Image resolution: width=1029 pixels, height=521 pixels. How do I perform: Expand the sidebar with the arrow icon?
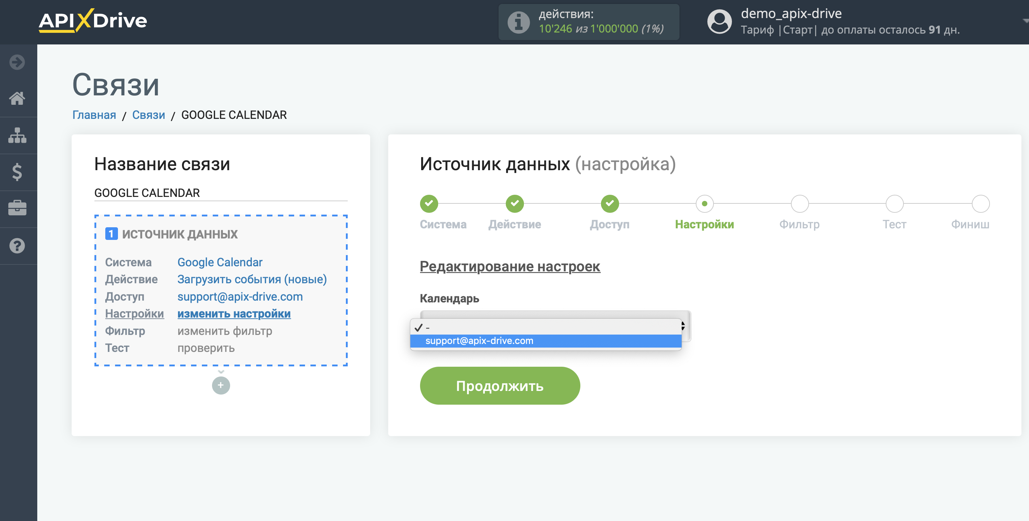[x=17, y=62]
